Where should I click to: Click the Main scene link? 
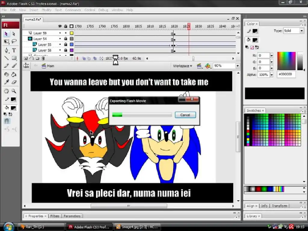50,66
